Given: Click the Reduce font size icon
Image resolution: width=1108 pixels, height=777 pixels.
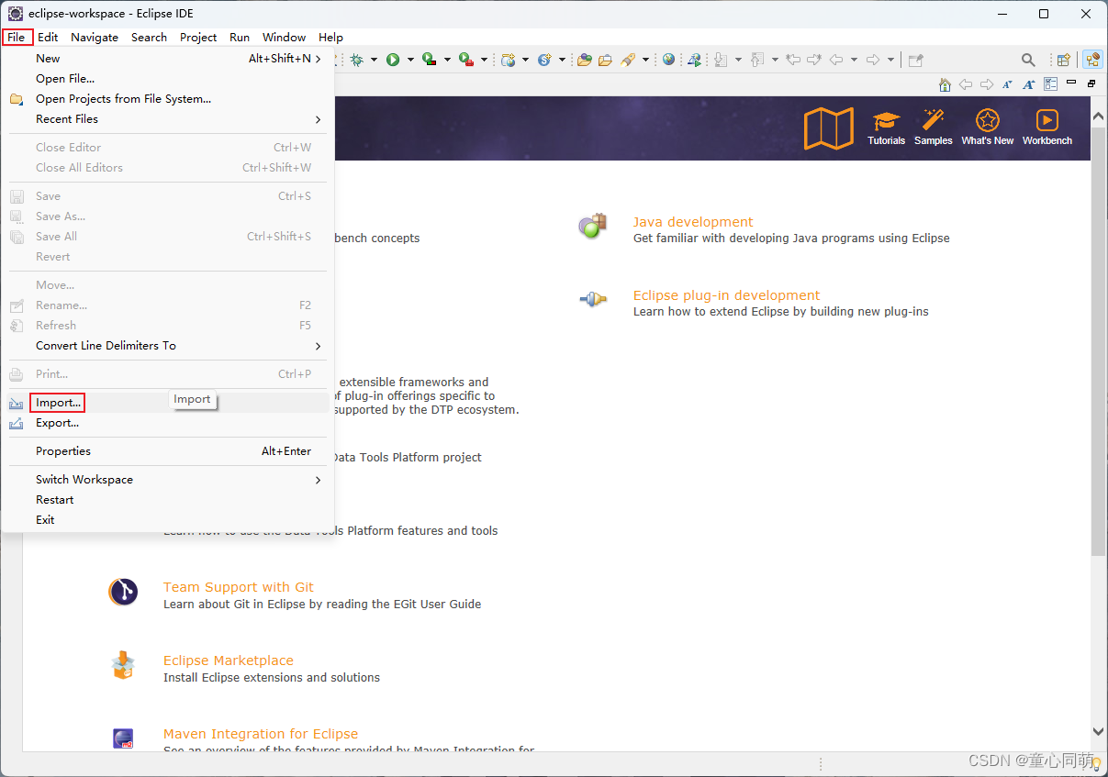Looking at the screenshot, I should [x=1007, y=84].
